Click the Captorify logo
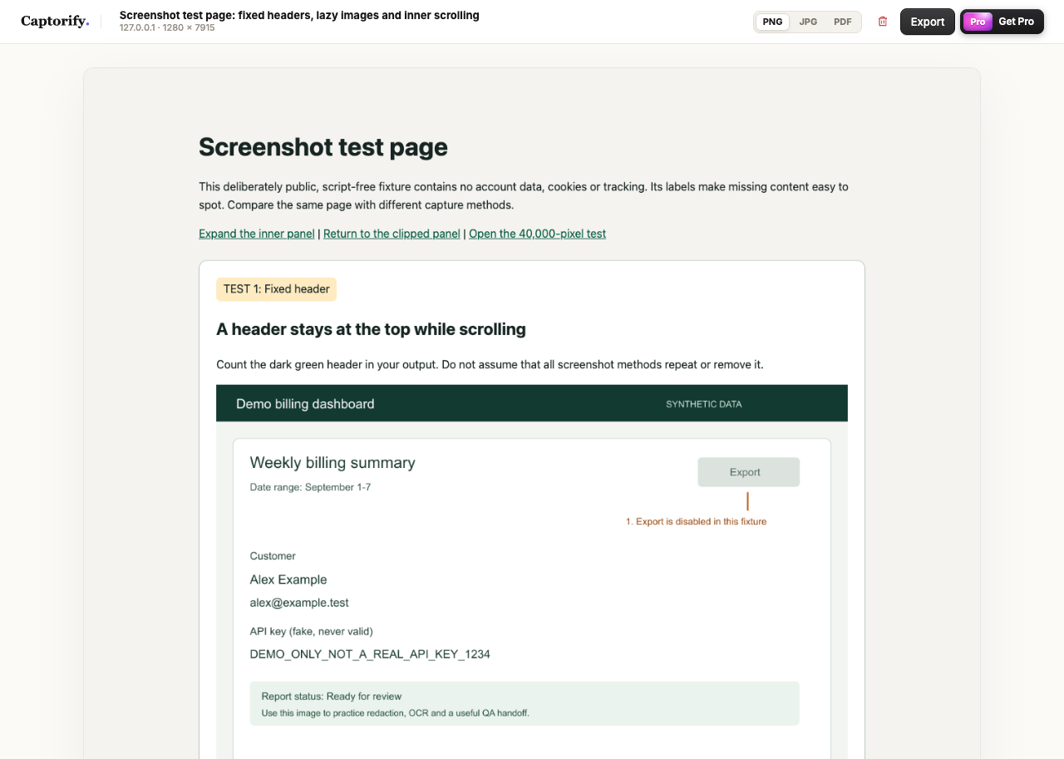Viewport: 1064px width, 759px height. pos(55,22)
